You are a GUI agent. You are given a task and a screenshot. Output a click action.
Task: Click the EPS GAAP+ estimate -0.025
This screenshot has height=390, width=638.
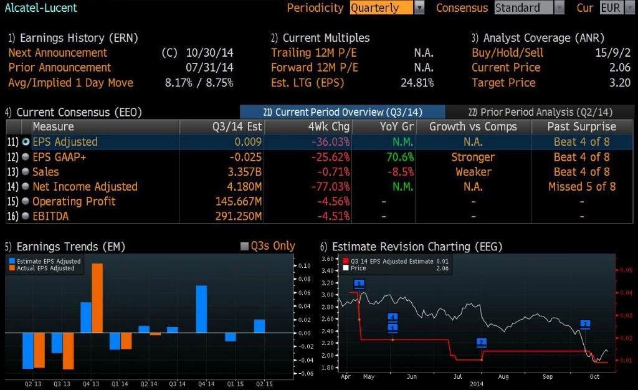245,157
